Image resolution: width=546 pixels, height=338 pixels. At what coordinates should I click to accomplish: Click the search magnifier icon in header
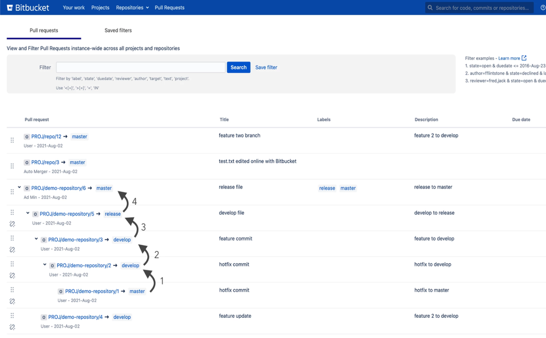[430, 8]
